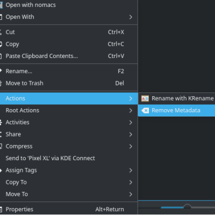The image size is (215, 215).
Task: Select Move to Trash
Action: [x=69, y=83]
